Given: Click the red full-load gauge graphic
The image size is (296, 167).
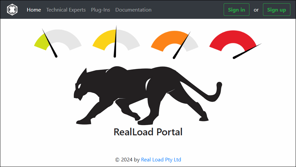Looking at the screenshot, I should (x=236, y=45).
